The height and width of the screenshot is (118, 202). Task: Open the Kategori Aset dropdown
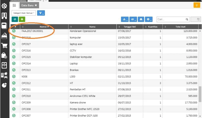pos(23,13)
